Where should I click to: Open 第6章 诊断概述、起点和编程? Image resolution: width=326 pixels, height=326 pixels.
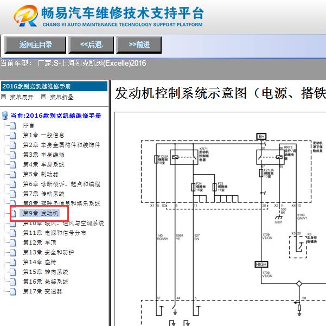tap(61, 184)
